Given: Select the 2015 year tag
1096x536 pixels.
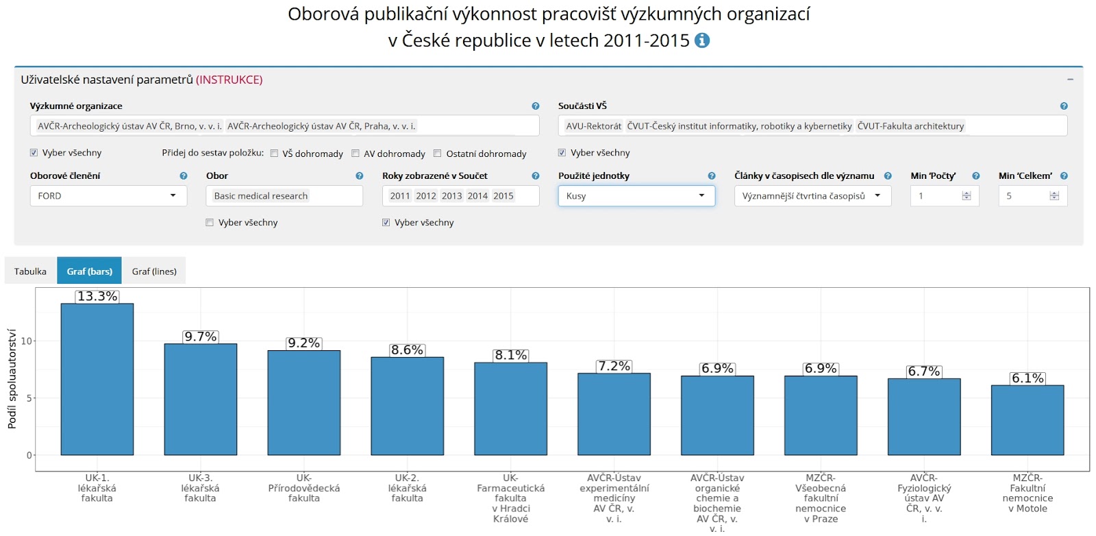Looking at the screenshot, I should tap(503, 196).
